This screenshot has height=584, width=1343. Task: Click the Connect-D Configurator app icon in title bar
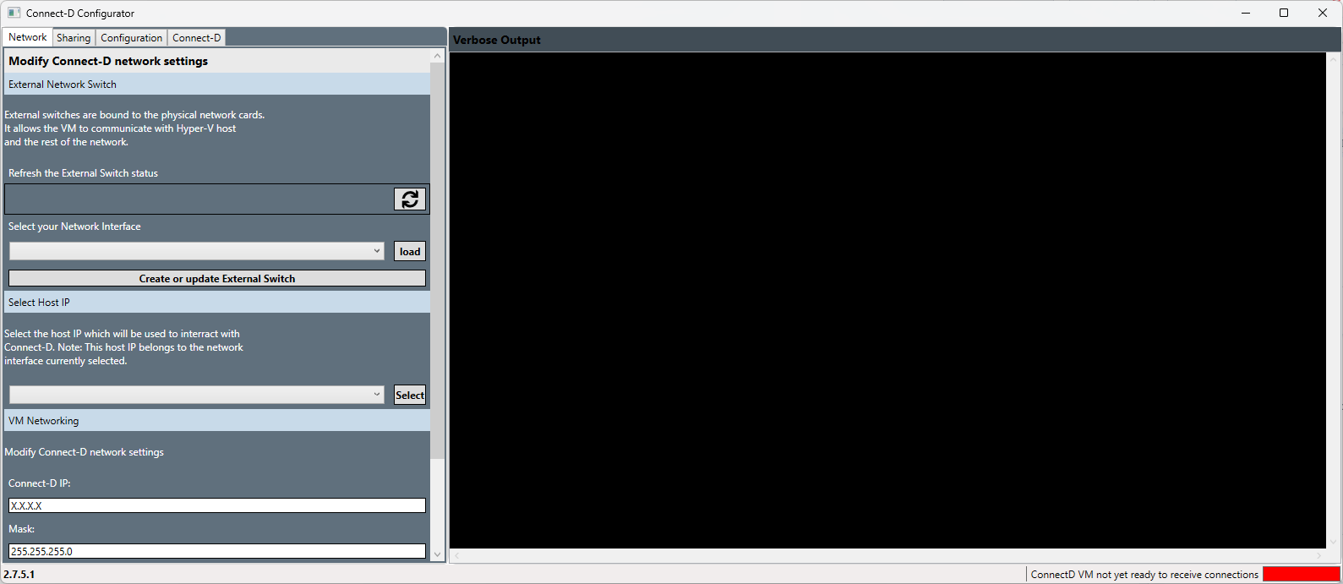[x=14, y=13]
